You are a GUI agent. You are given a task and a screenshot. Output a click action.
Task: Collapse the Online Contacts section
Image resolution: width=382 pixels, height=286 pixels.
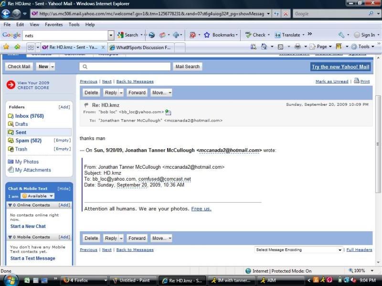click(11, 205)
